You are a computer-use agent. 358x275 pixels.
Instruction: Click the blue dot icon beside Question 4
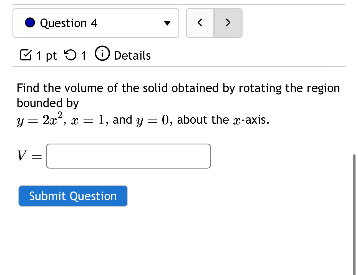click(x=30, y=23)
